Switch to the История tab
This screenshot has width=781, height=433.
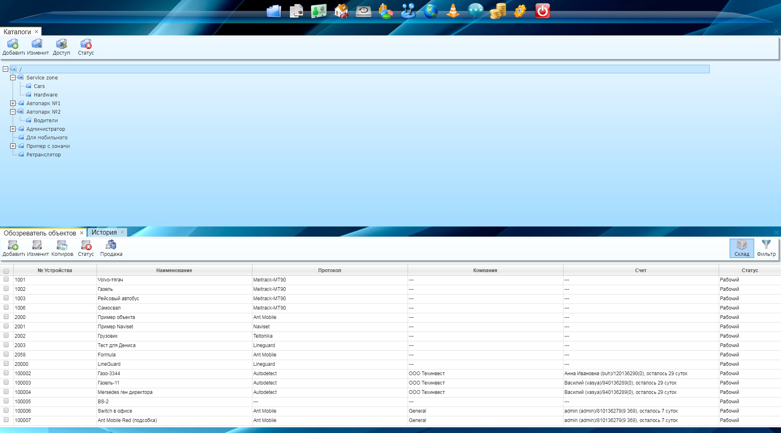(x=104, y=233)
